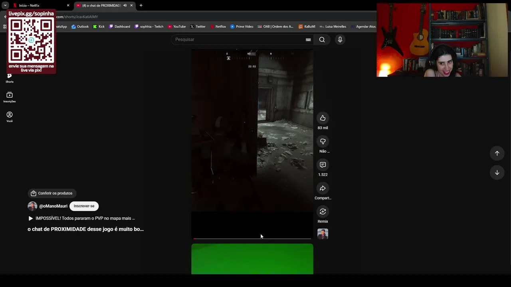Screen dimensions: 511x287
Task: Play the linked video IMPOSSÍVEL! Todos pararam
Action: [81, 218]
